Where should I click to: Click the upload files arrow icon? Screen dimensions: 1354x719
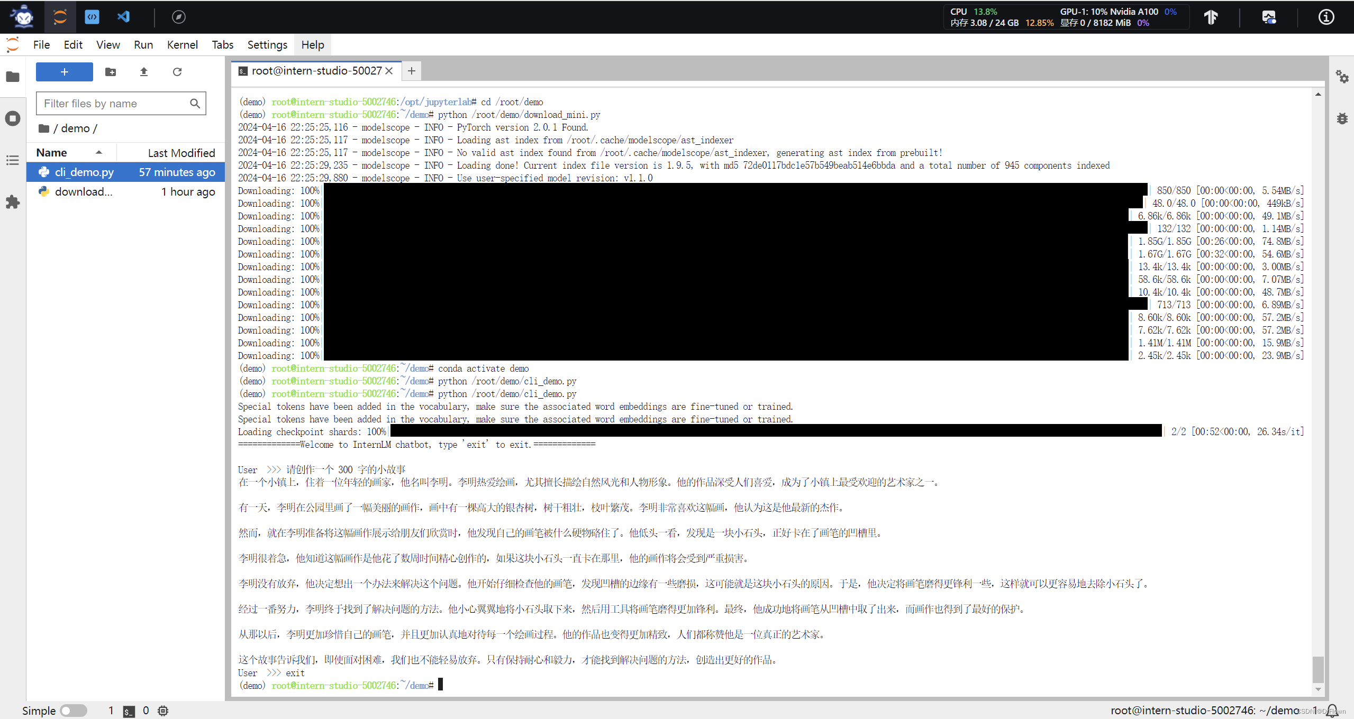tap(143, 72)
